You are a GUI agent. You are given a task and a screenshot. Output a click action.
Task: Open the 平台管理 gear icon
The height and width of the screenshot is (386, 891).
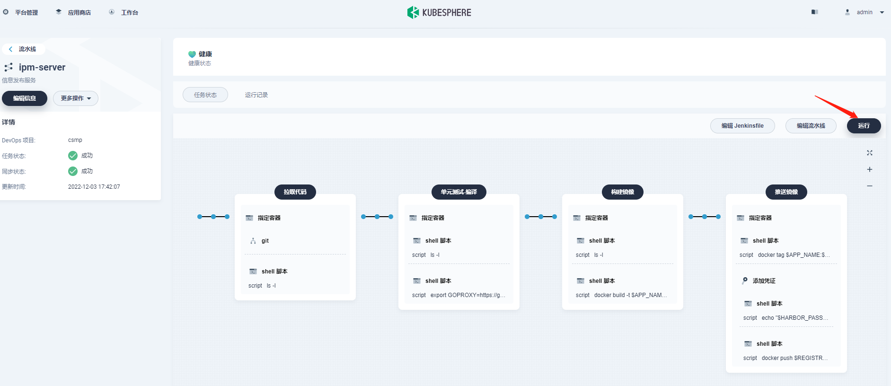coord(6,12)
